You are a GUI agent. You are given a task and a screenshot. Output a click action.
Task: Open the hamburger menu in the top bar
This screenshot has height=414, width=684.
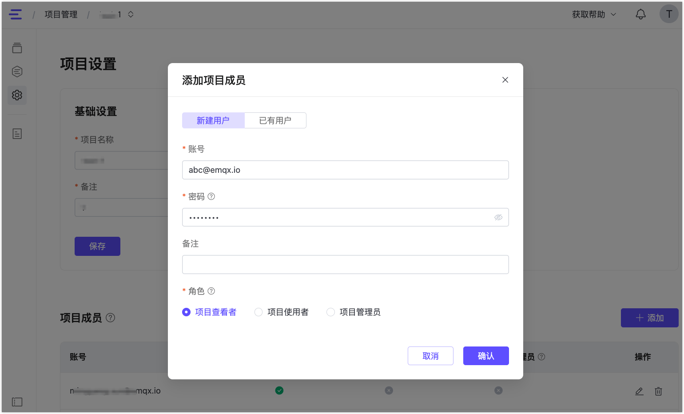16,14
